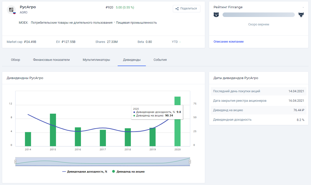
Task: Click the 2018 dividend bar
Action: pos(128,137)
